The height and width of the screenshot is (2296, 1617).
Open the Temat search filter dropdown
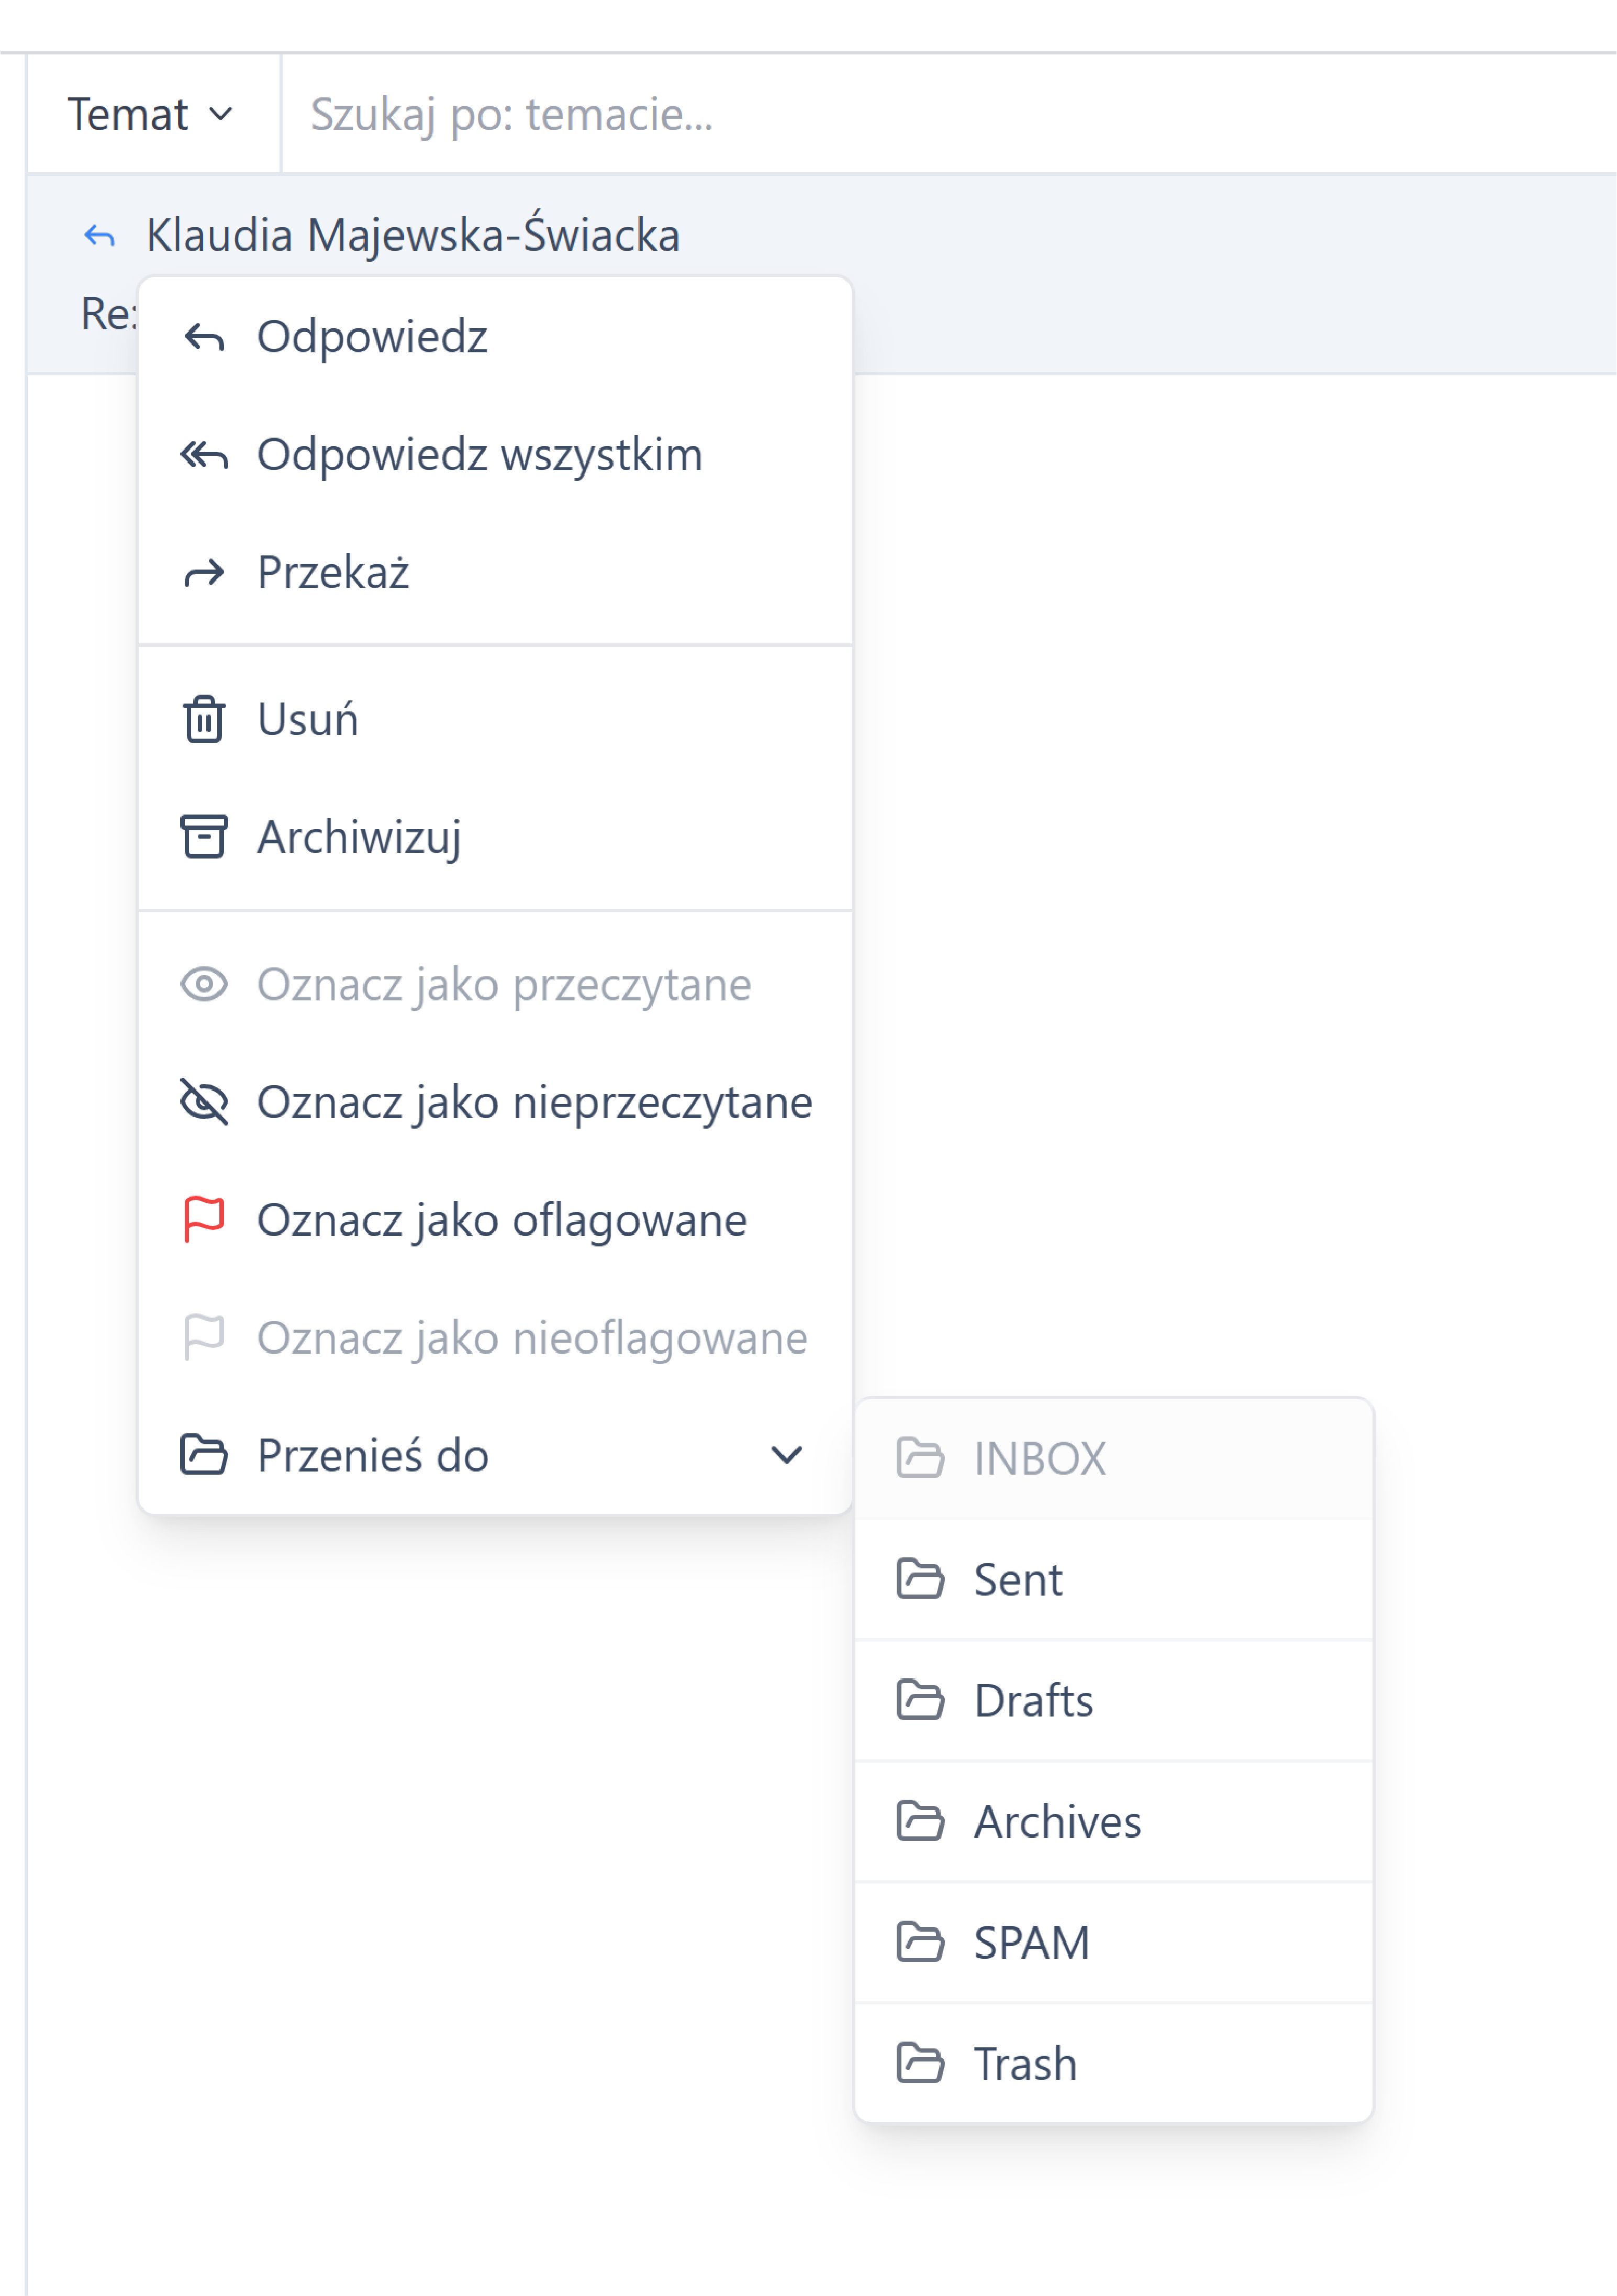[x=150, y=114]
